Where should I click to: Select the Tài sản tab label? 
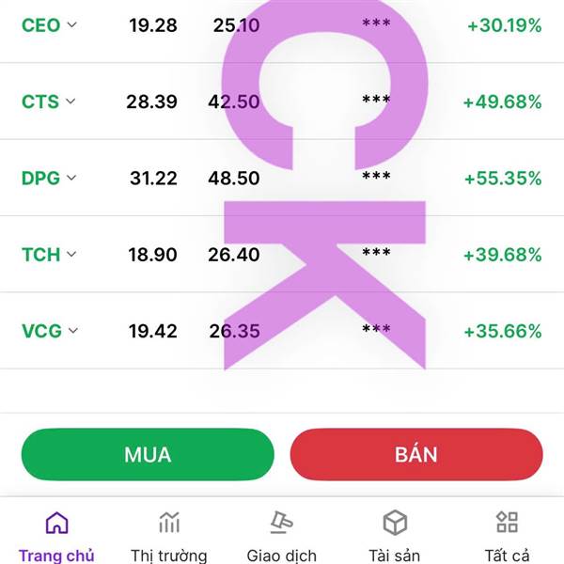coord(395,556)
